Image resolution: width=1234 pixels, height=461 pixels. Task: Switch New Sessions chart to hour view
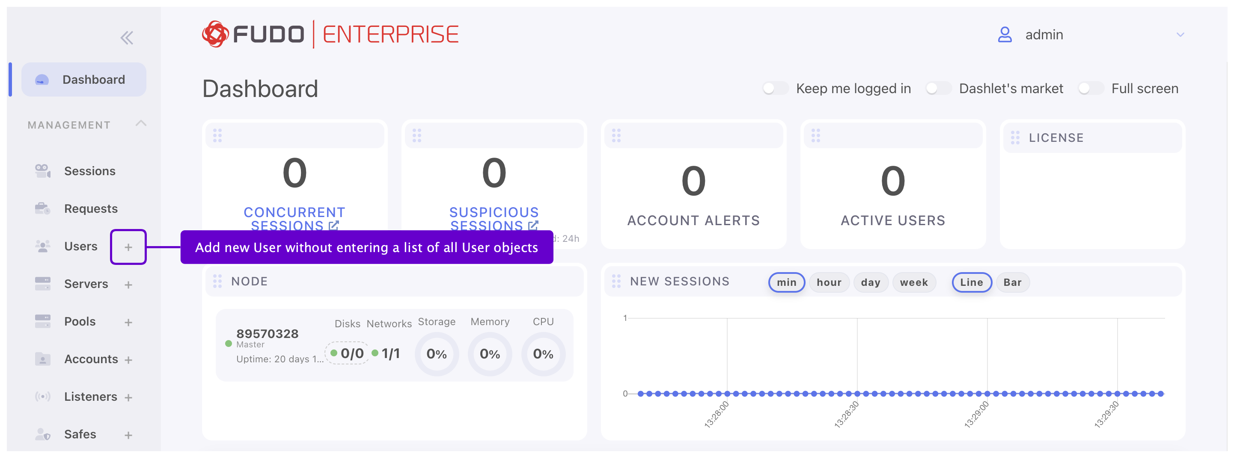[x=829, y=282]
